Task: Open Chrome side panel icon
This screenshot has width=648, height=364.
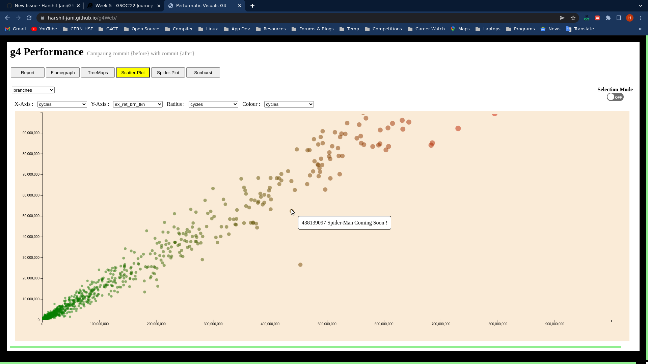Action: pos(619,18)
